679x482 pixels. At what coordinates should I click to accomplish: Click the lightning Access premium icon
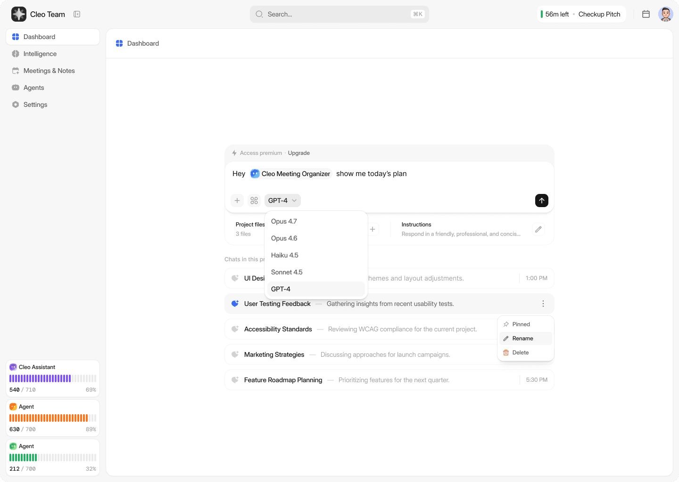point(234,153)
